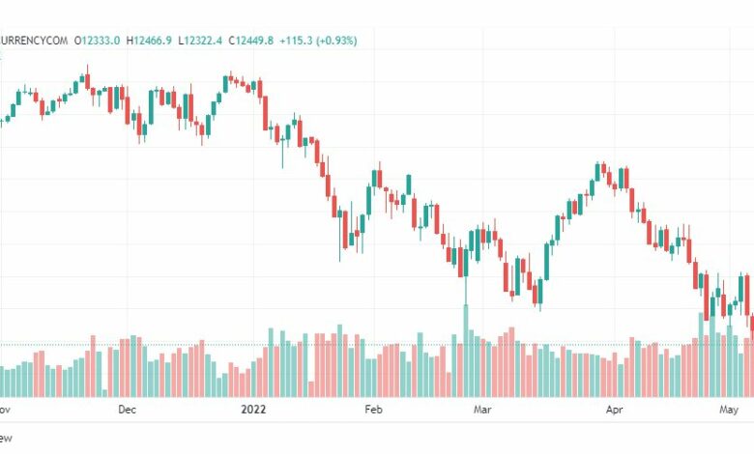
Task: Click the tall green early-January volume bar
Action: 271,363
